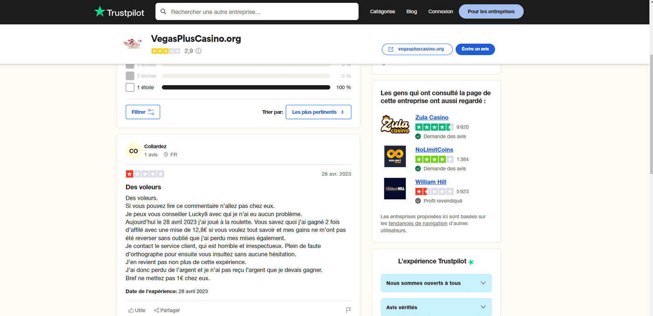The image size is (653, 316).
Task: Open the William Hill logo thumbnail
Action: pyautogui.click(x=395, y=188)
